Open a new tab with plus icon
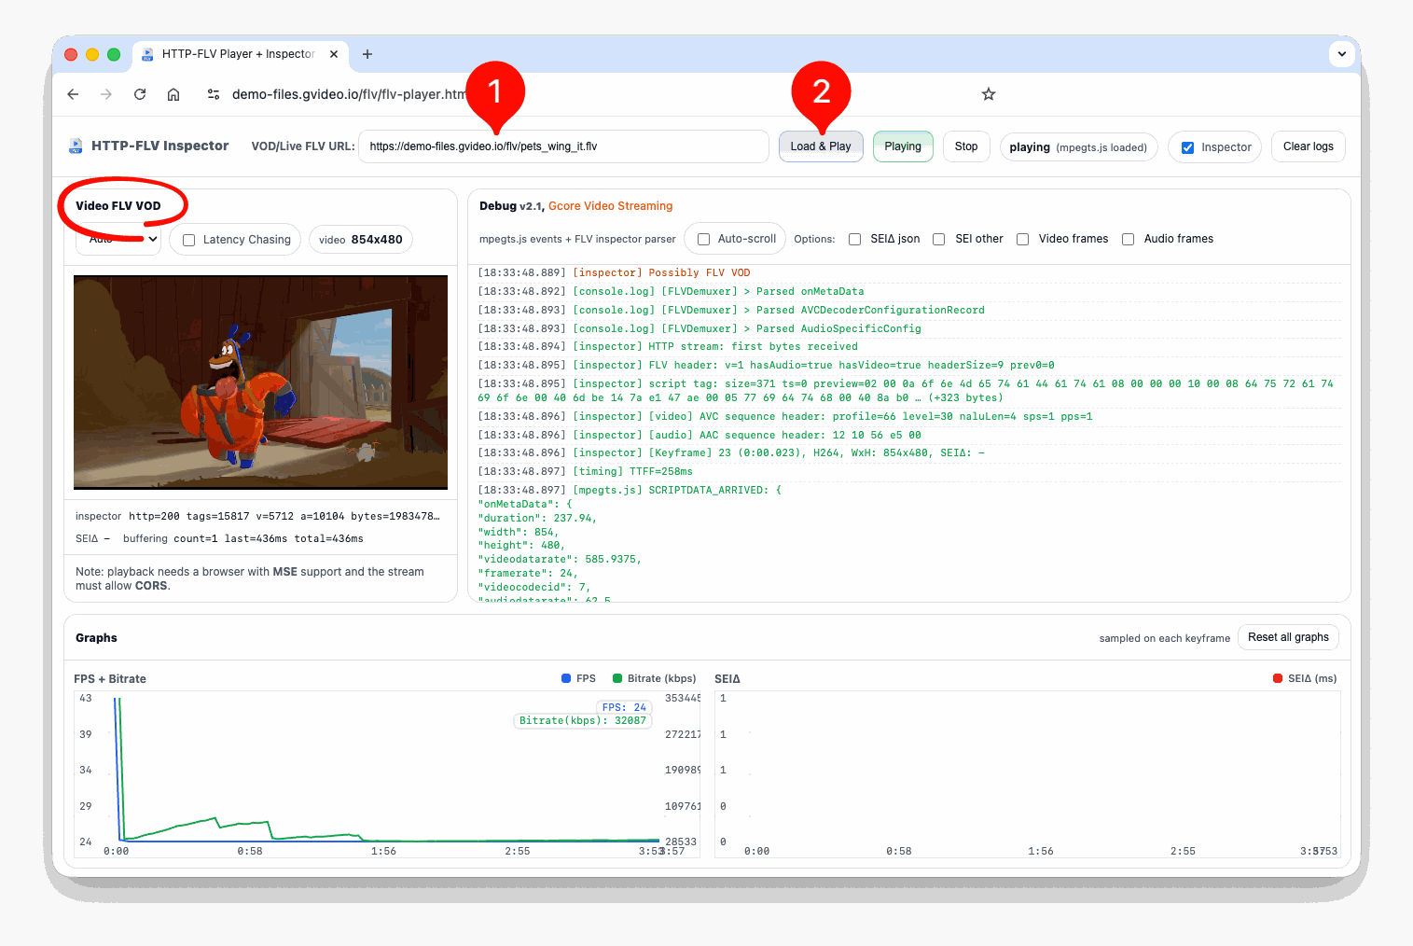1413x946 pixels. 367,54
